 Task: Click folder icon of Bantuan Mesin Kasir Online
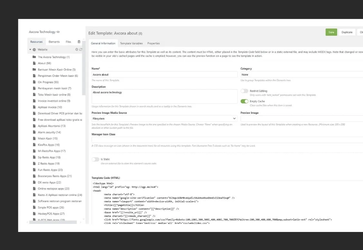34,69
